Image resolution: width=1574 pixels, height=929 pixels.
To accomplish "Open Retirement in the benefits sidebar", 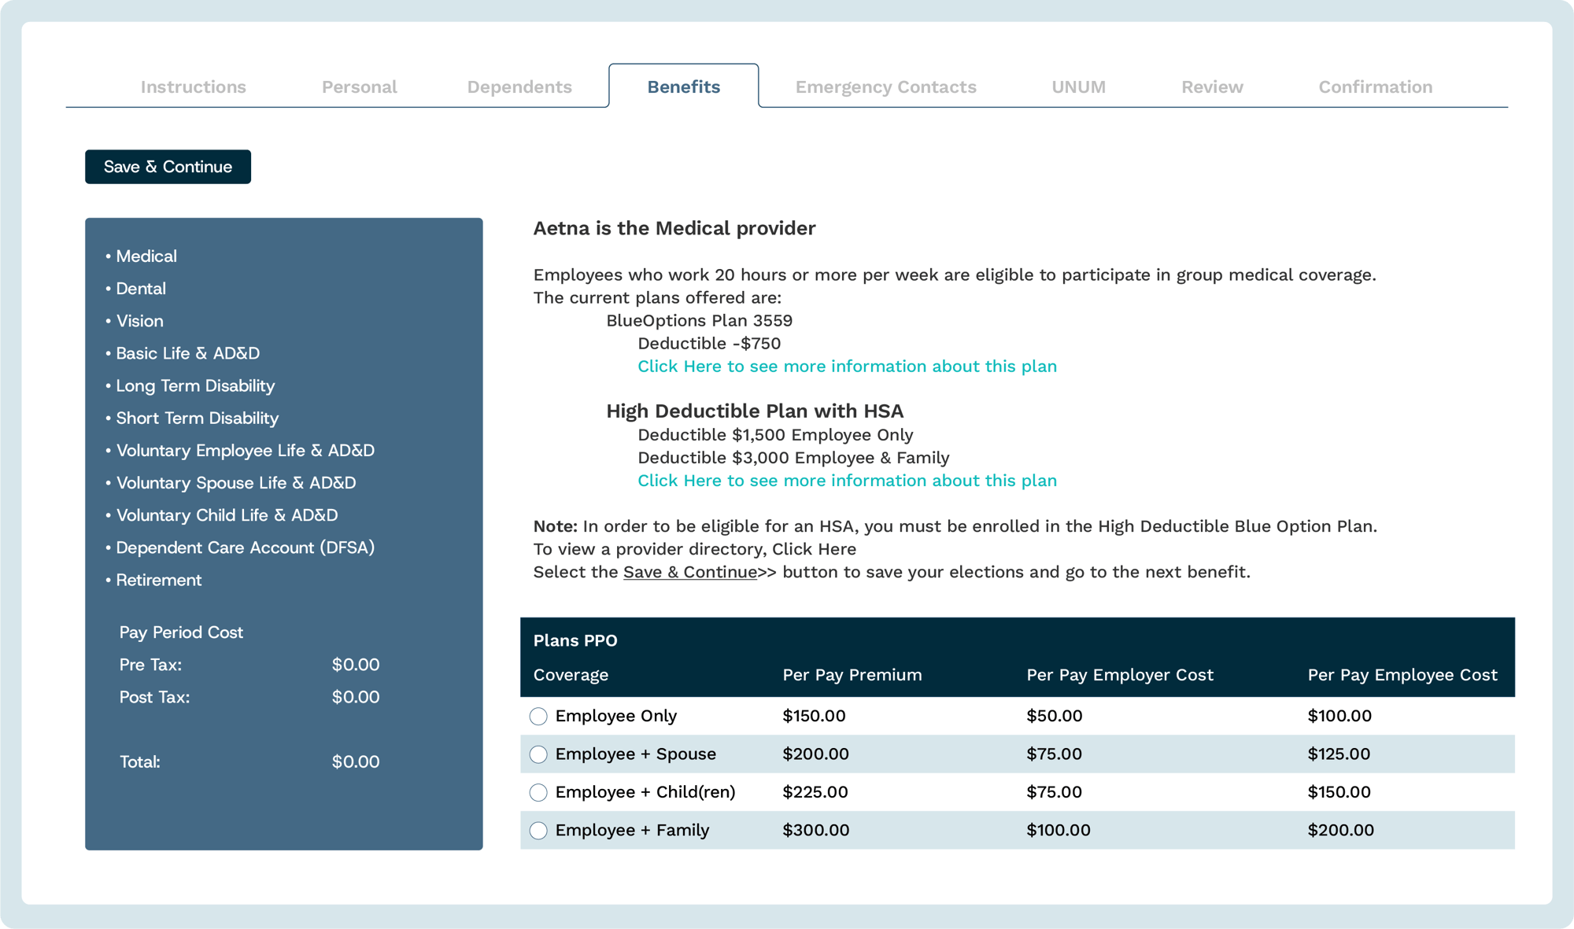I will (x=158, y=580).
